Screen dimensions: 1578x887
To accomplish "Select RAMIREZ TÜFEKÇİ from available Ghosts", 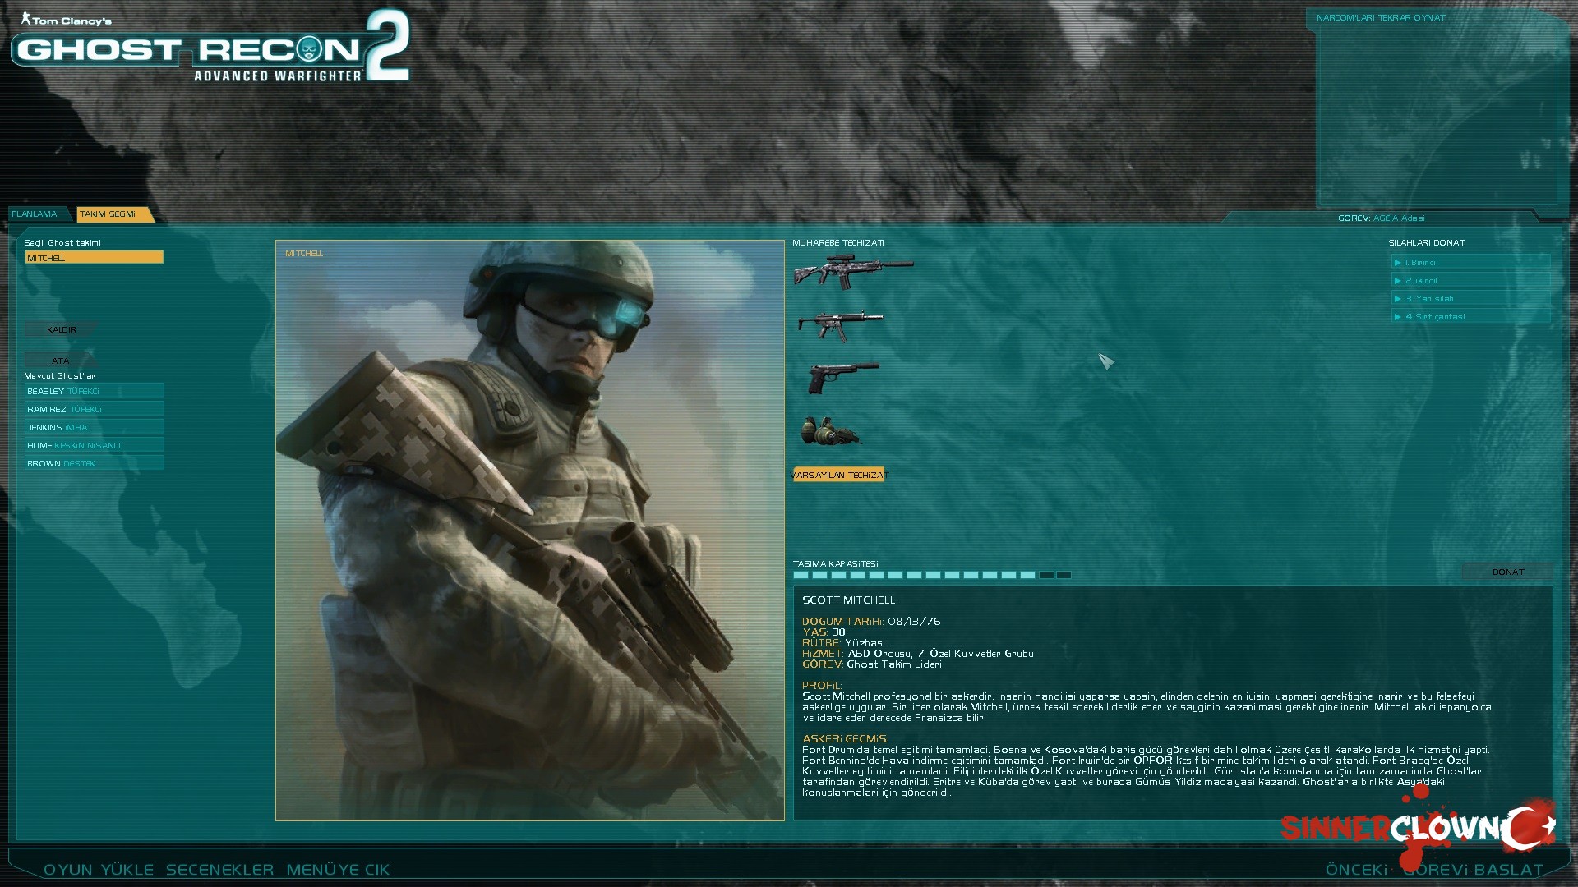I will [x=94, y=409].
